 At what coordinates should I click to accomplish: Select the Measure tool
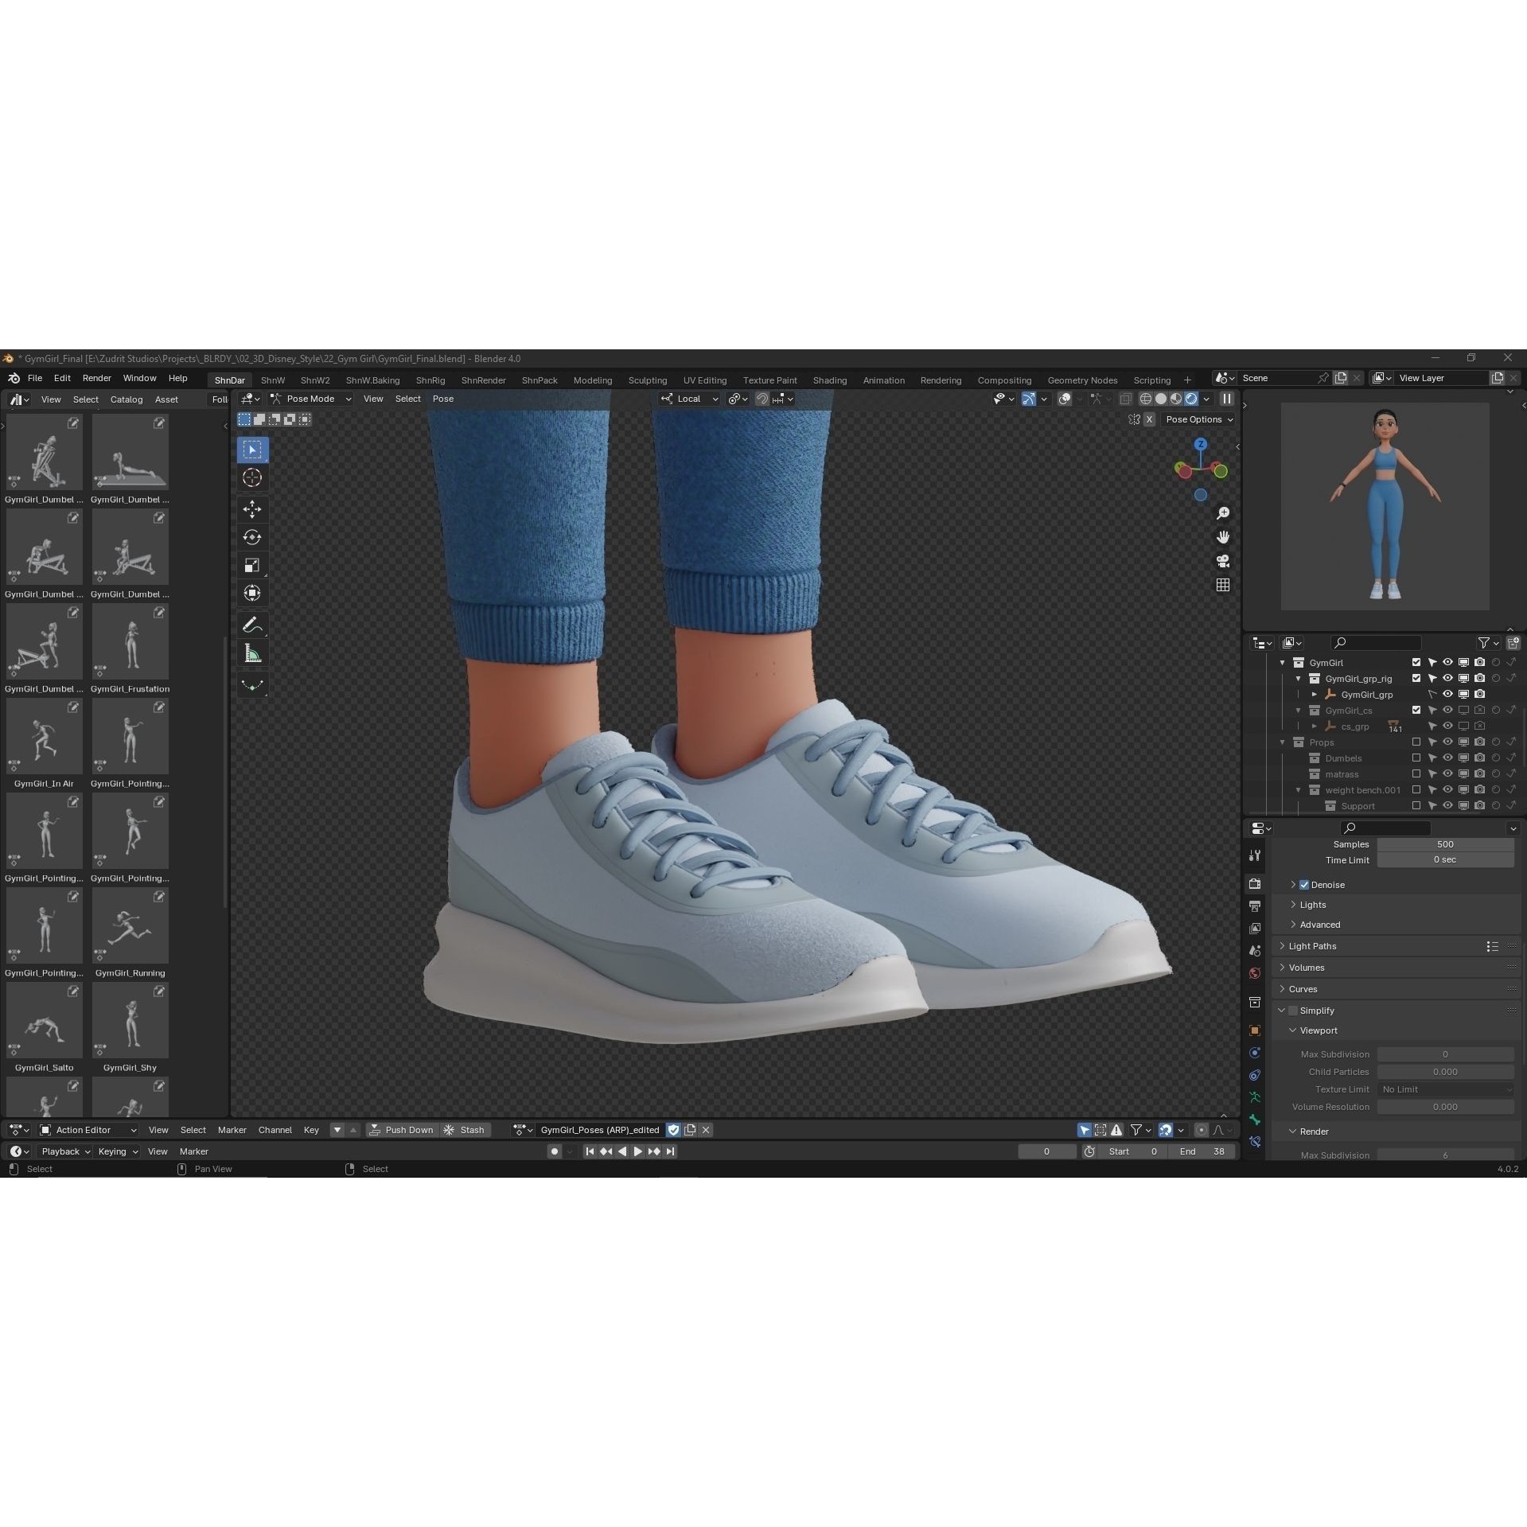252,652
